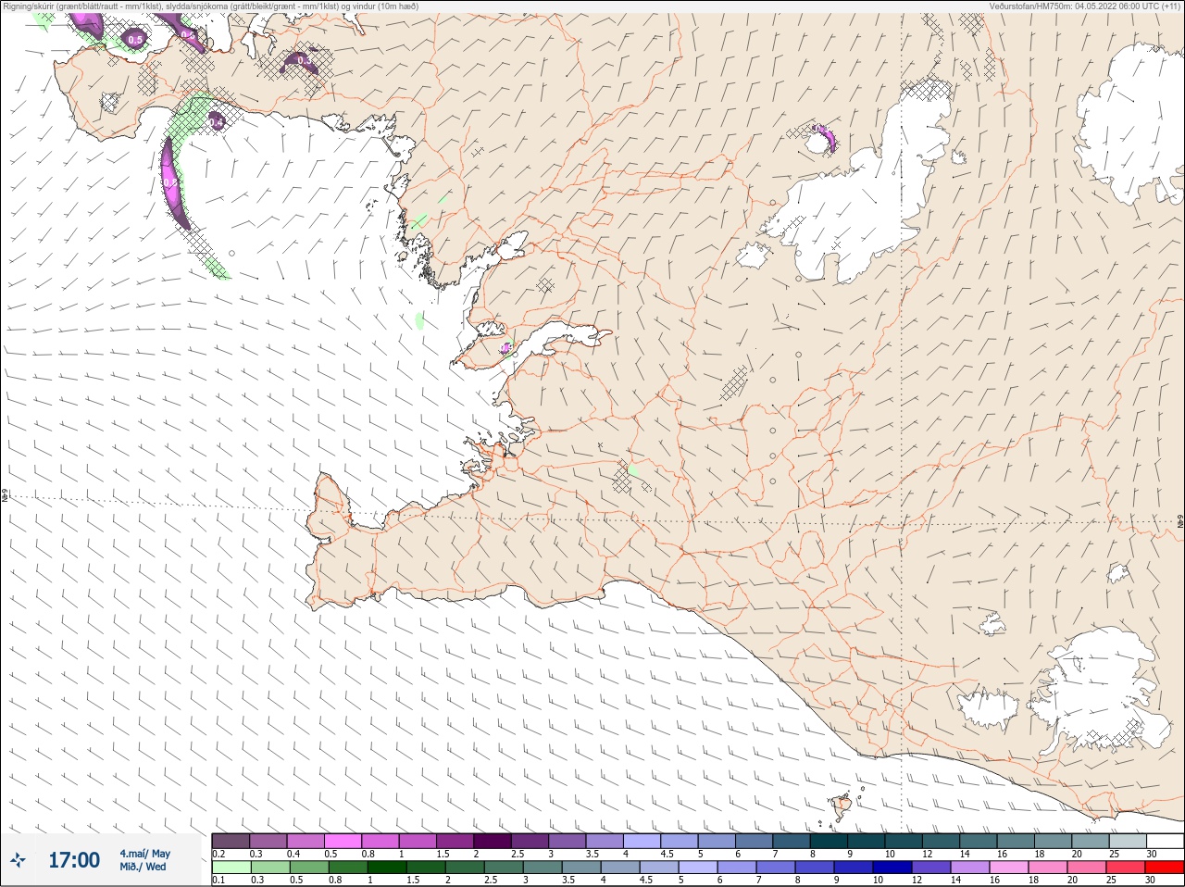Select the light lavender 4 swatch, top legend row
The height and width of the screenshot is (887, 1185).
642,841
